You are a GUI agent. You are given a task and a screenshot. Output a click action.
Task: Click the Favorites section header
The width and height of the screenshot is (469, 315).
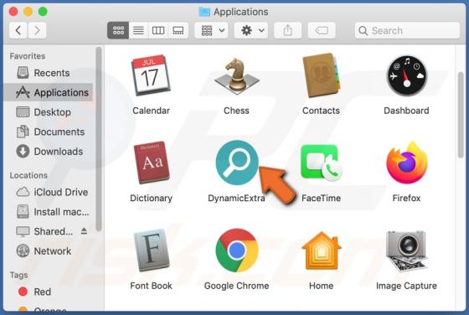tap(28, 56)
